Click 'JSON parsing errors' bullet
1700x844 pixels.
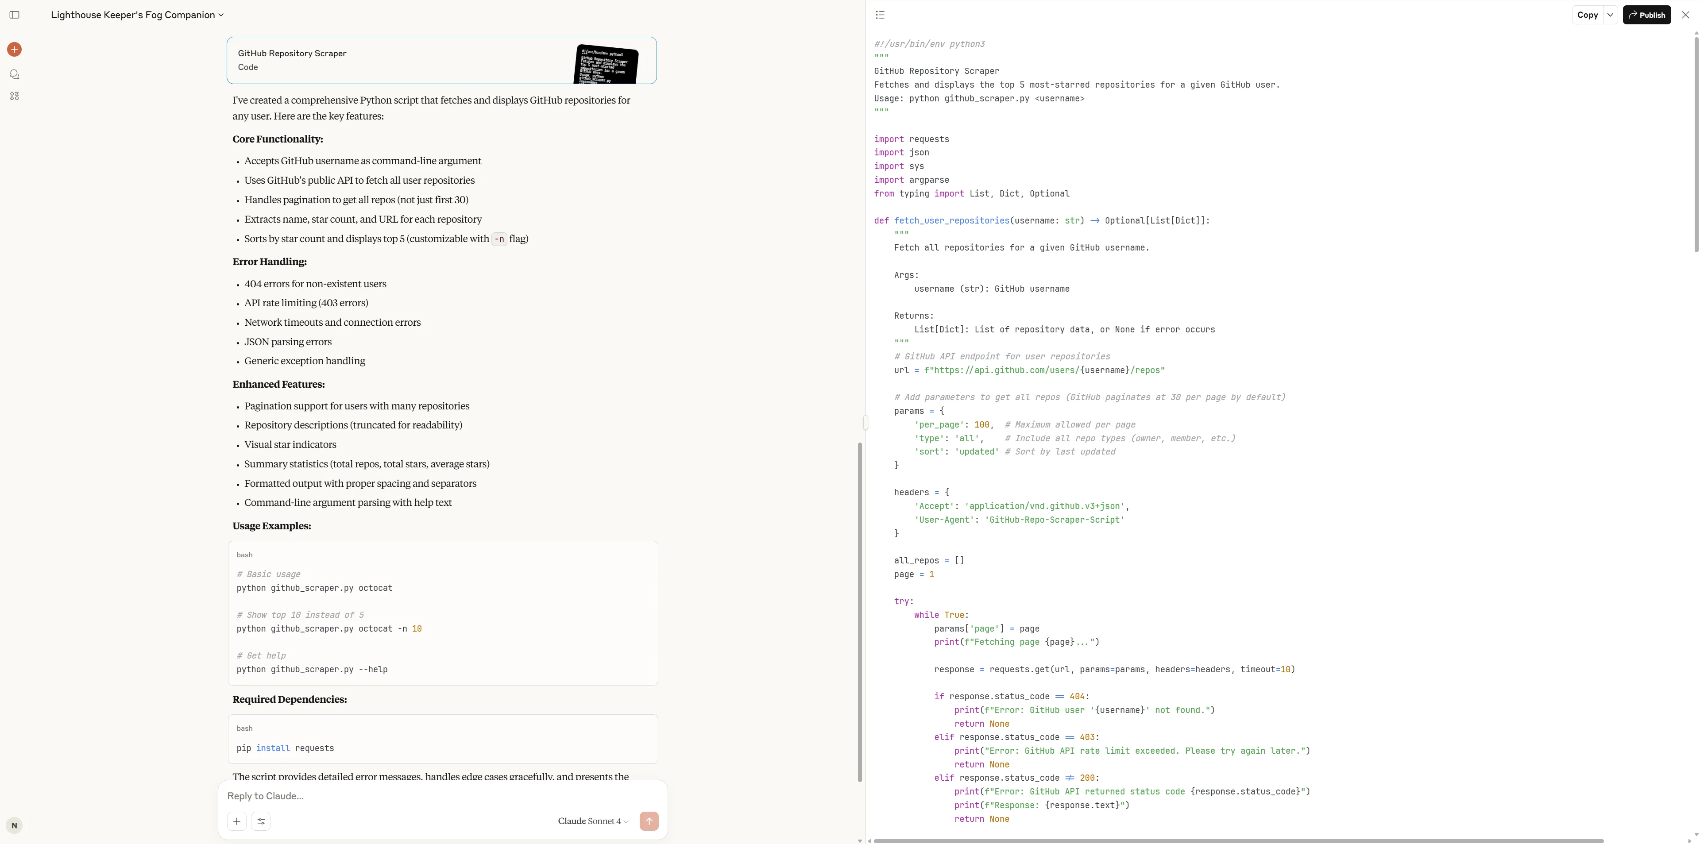[288, 342]
